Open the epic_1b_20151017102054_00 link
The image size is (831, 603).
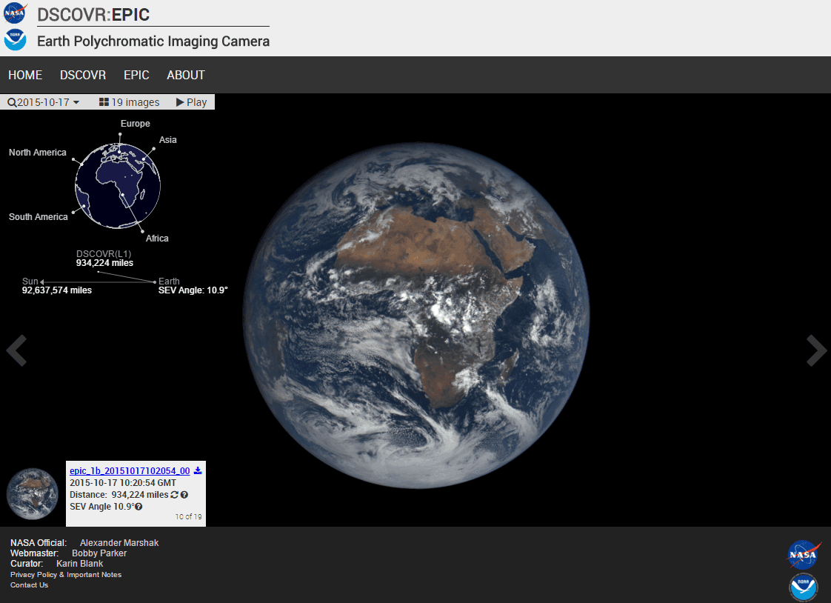pos(127,470)
